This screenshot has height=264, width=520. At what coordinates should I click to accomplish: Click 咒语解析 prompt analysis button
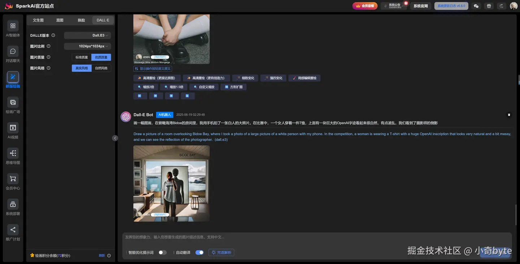click(x=221, y=252)
